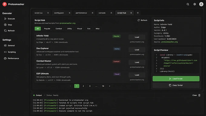206x116 pixels.
Task: Load the Combat Master script
Action: [x=137, y=62]
